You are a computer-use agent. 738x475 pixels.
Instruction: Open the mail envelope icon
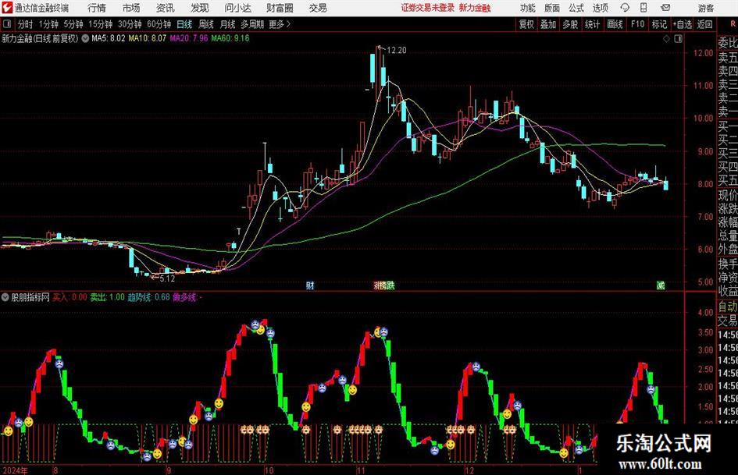(x=665, y=8)
